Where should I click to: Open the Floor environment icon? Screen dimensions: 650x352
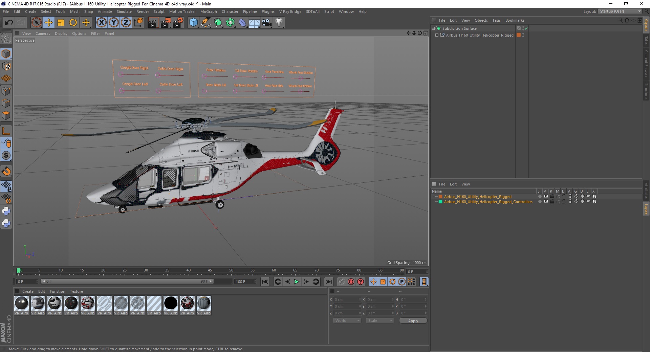click(255, 23)
